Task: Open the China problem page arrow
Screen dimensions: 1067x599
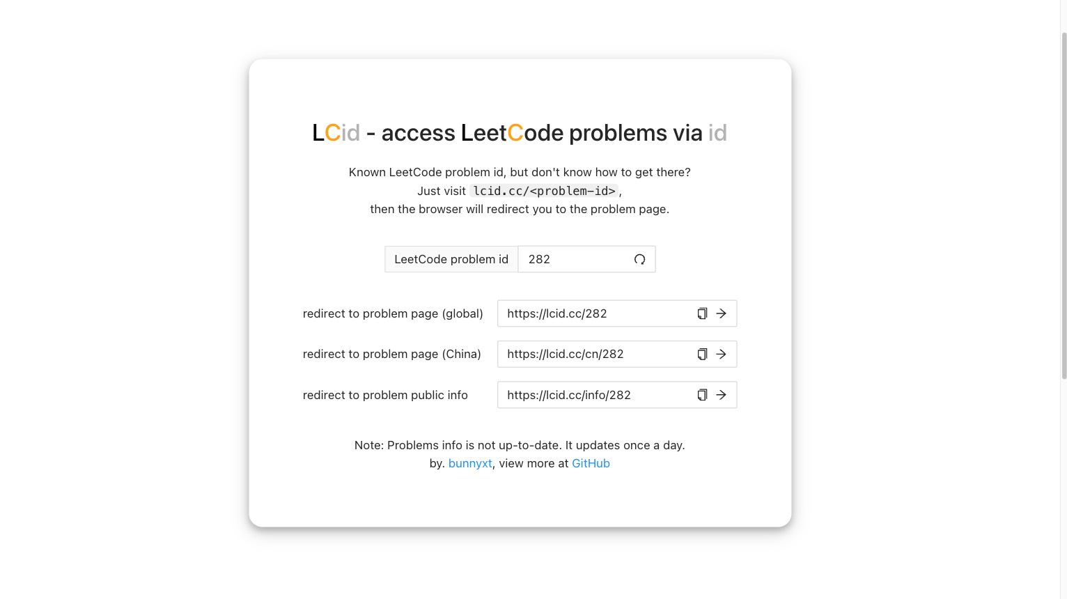Action: pyautogui.click(x=722, y=354)
